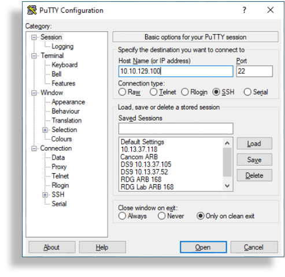The height and width of the screenshot is (277, 285).
Task: Collapse the Window tree node
Action: [34, 93]
